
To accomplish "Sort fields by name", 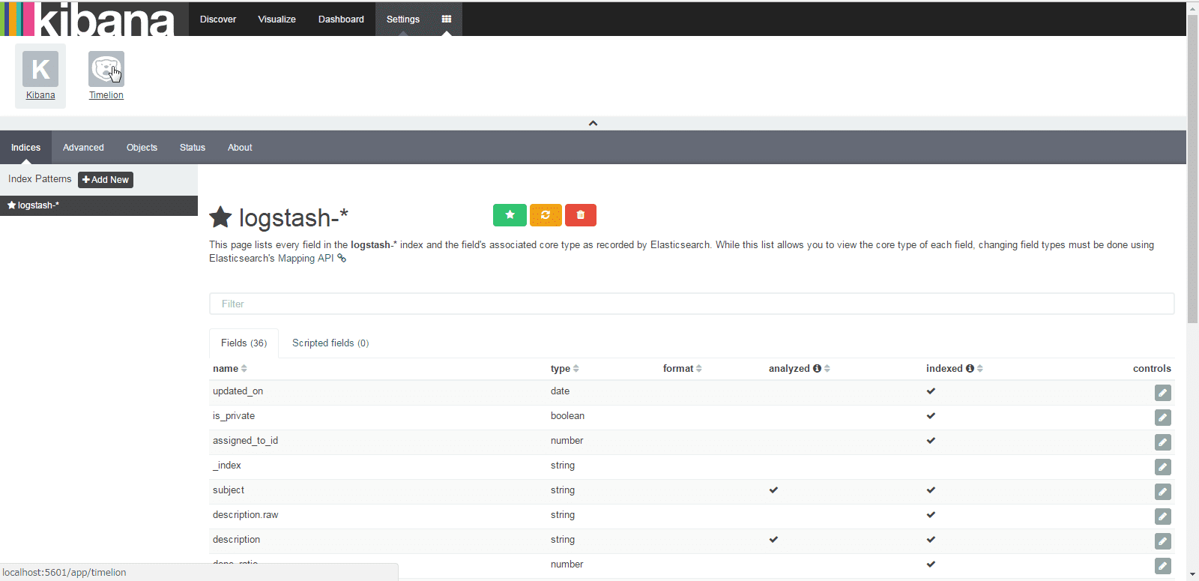I will click(244, 369).
